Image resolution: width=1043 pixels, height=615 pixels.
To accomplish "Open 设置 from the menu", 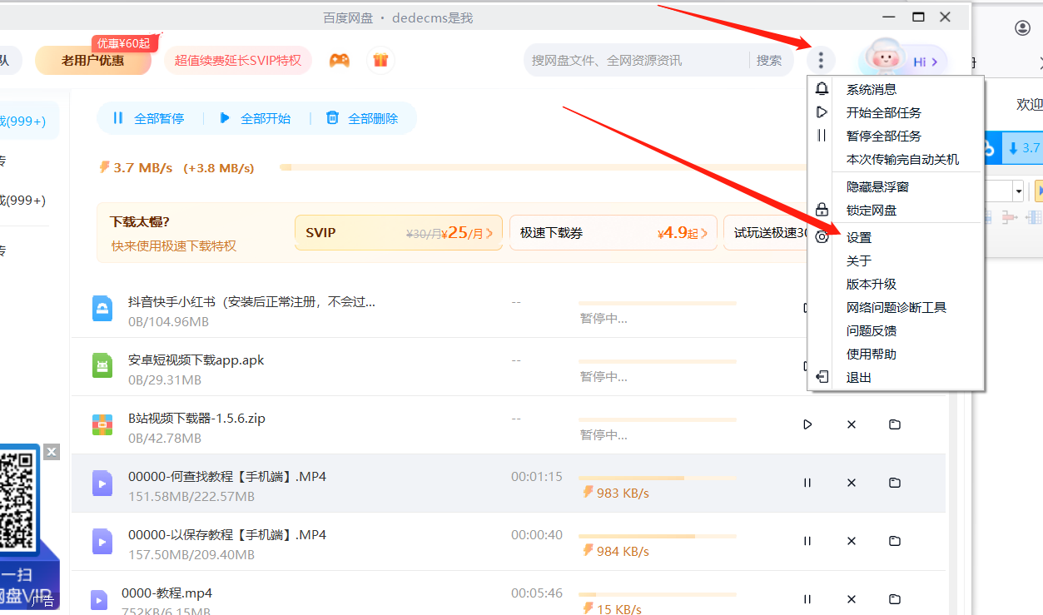I will click(x=859, y=237).
